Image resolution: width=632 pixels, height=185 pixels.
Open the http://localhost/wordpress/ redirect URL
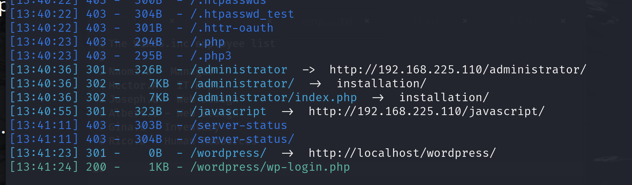[402, 153]
